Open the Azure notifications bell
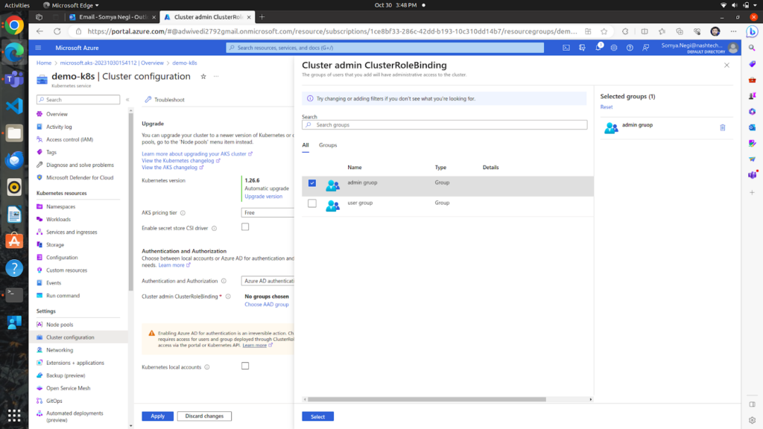Image resolution: width=763 pixels, height=429 pixels. pyautogui.click(x=598, y=48)
